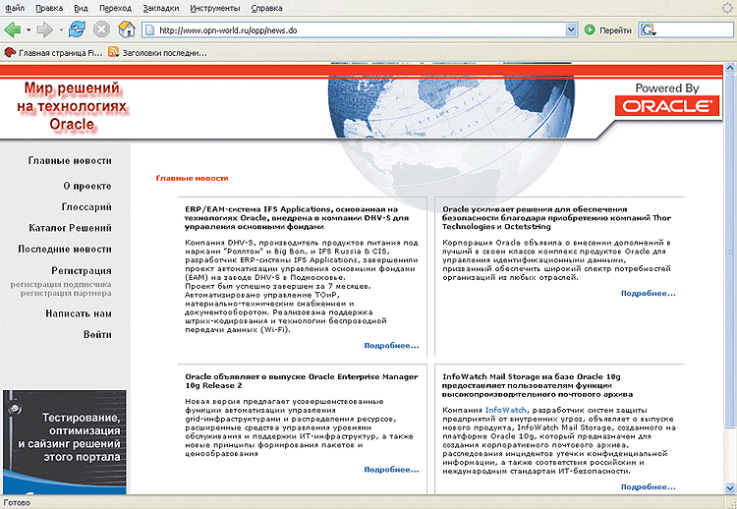Open the Написать нам sidebar link
Image resolution: width=737 pixels, height=509 pixels.
[x=79, y=313]
